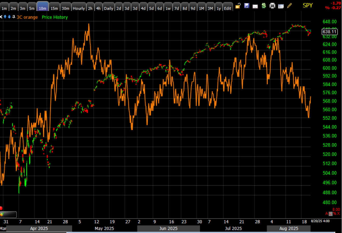Remove the indicator using the white X
Screen dimensions: 342x233
click(x=1, y=17)
